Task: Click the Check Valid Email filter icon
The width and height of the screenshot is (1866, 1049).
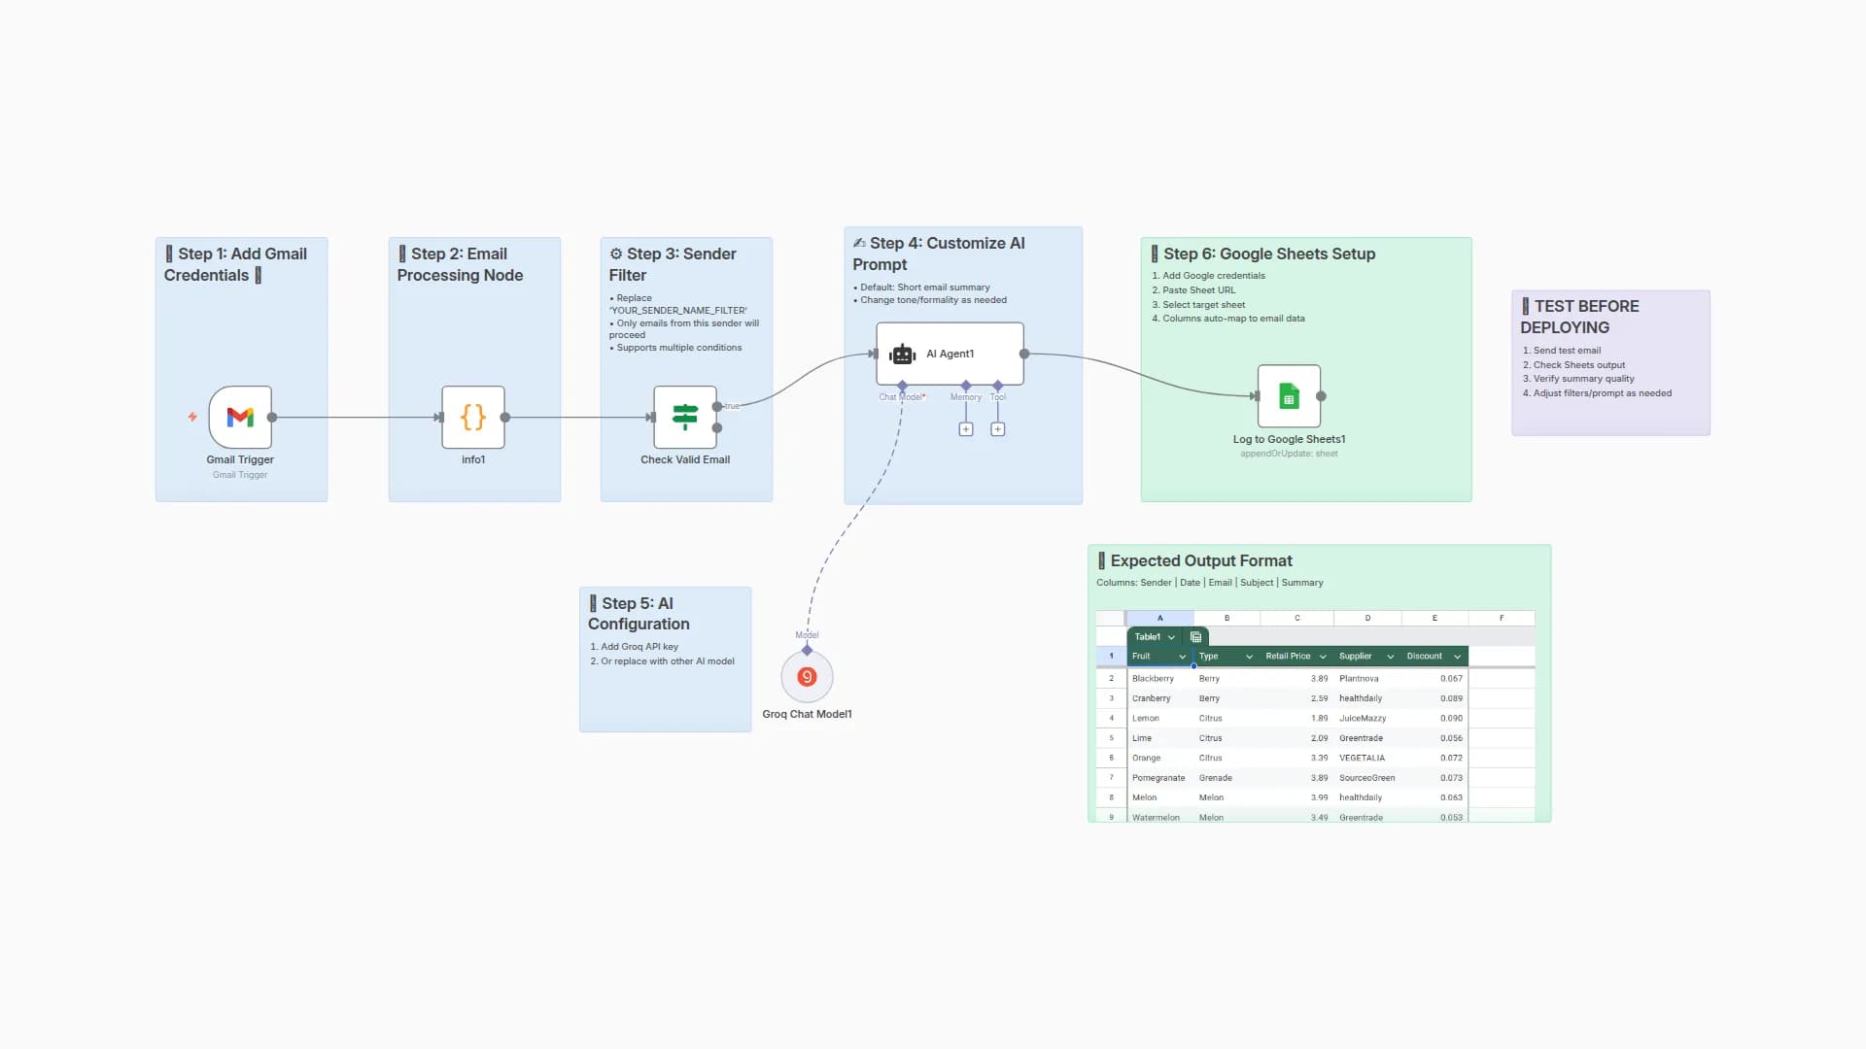Action: [x=685, y=417]
